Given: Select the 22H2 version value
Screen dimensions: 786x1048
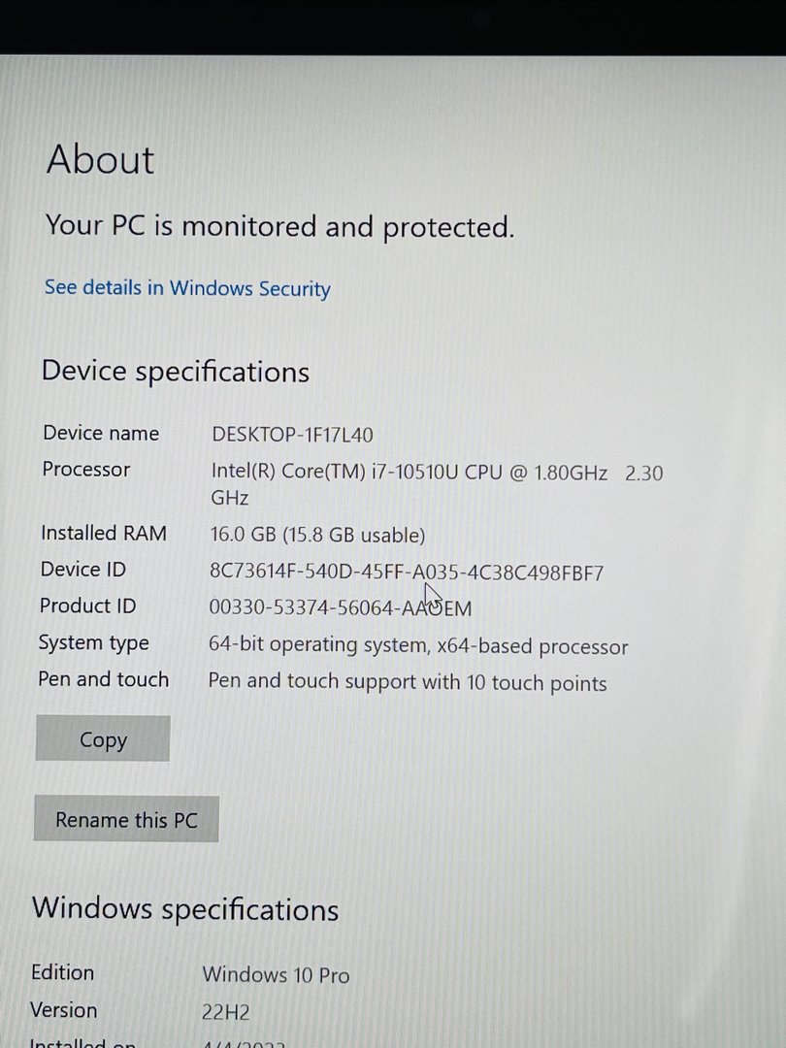Looking at the screenshot, I should click(226, 1012).
